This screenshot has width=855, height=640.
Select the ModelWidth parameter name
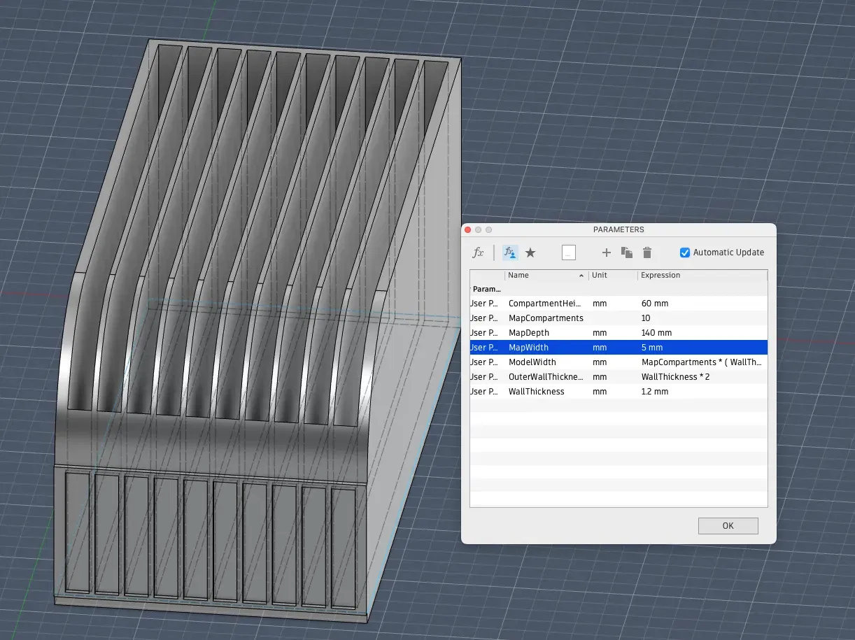pos(532,362)
